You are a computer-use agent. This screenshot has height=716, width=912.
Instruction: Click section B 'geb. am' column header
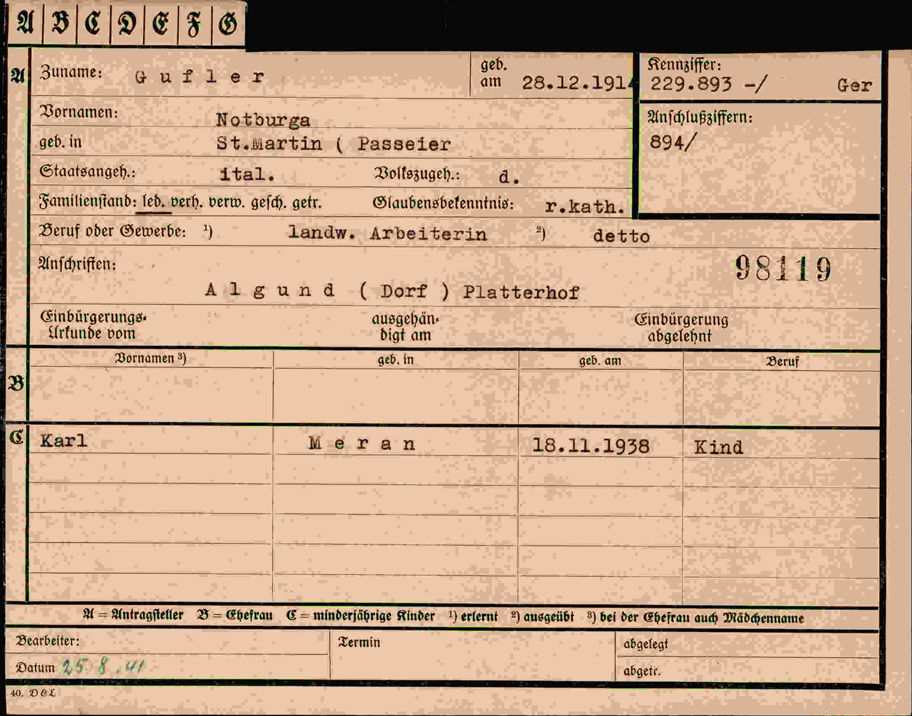pos(600,361)
